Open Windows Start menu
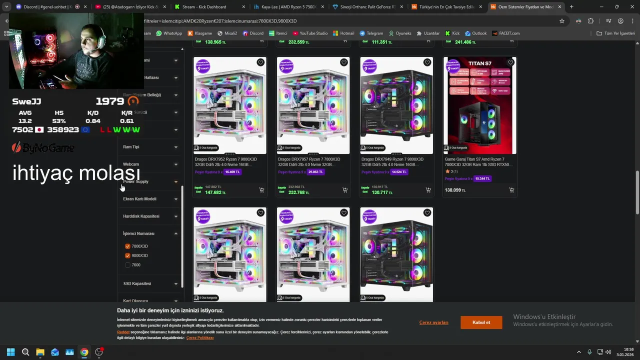 pos(10,352)
